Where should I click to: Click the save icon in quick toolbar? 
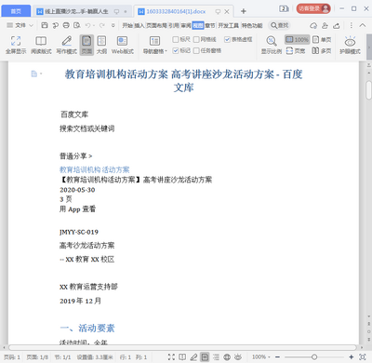click(45, 25)
